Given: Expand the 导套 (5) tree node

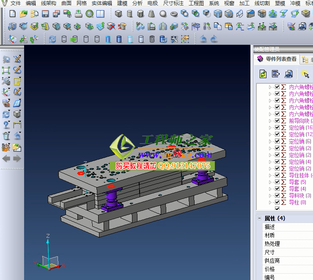Looking at the screenshot, I should [271, 182].
